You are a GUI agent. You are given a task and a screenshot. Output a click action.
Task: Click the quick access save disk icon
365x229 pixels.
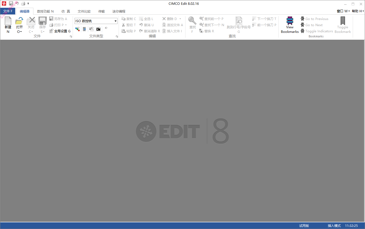pyautogui.click(x=11, y=3)
